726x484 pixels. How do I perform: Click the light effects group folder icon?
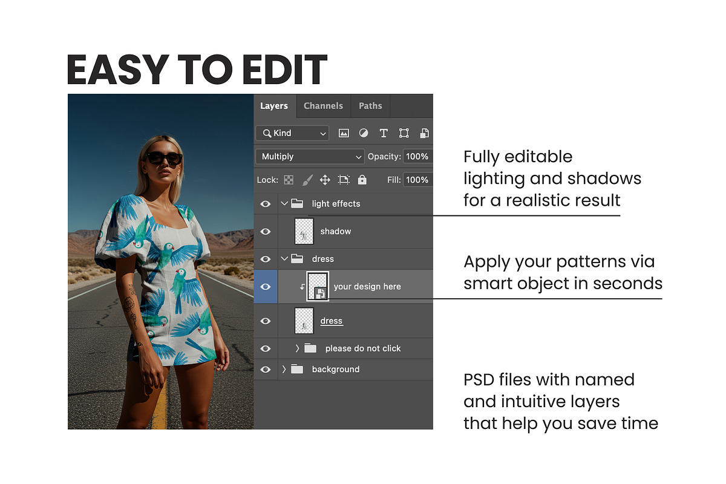point(297,203)
